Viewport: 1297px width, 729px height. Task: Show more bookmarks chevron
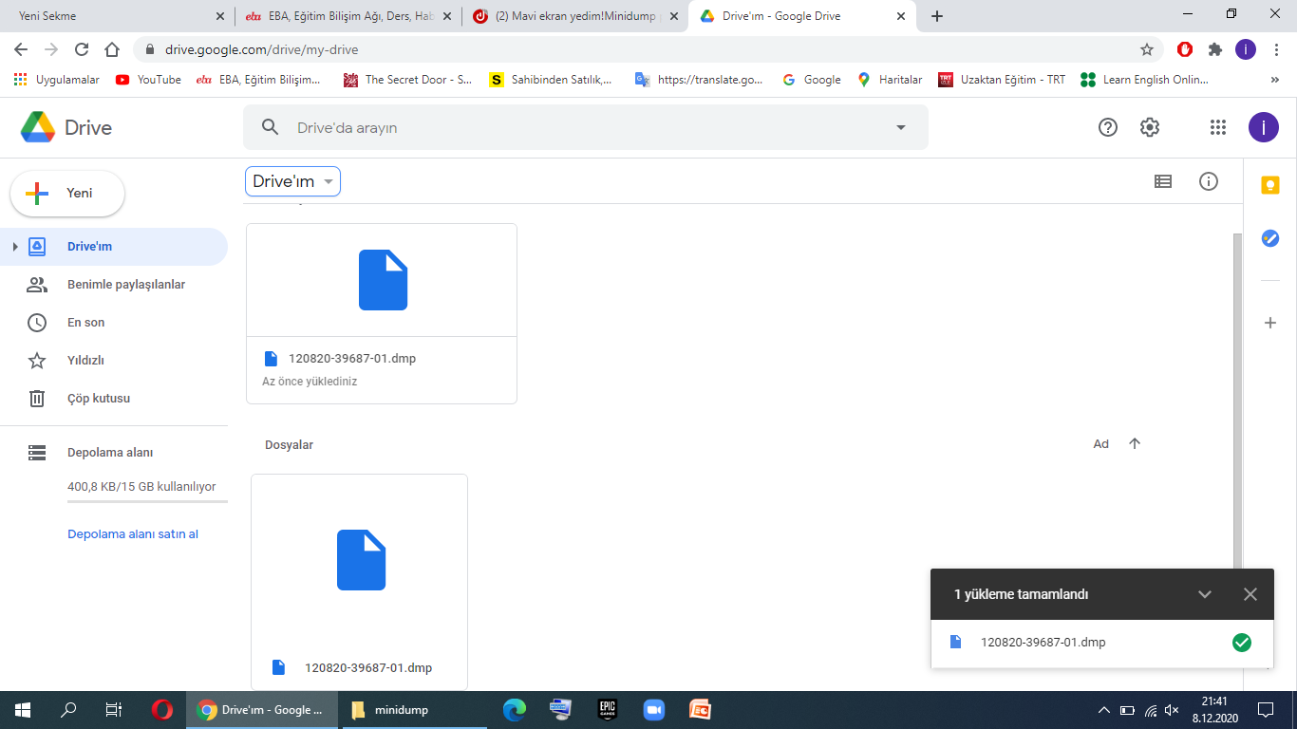click(1275, 80)
